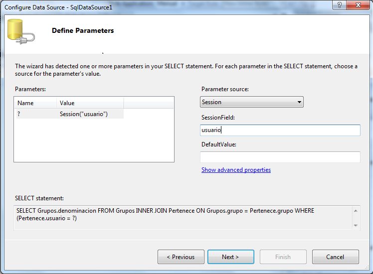Click the Previous button
Image resolution: width=373 pixels, height=274 pixels.
[x=181, y=257]
